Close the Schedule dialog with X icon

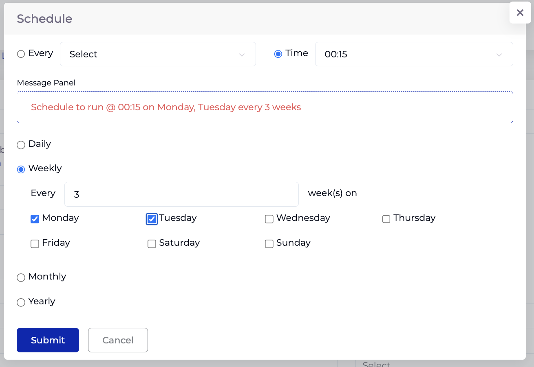(x=520, y=13)
